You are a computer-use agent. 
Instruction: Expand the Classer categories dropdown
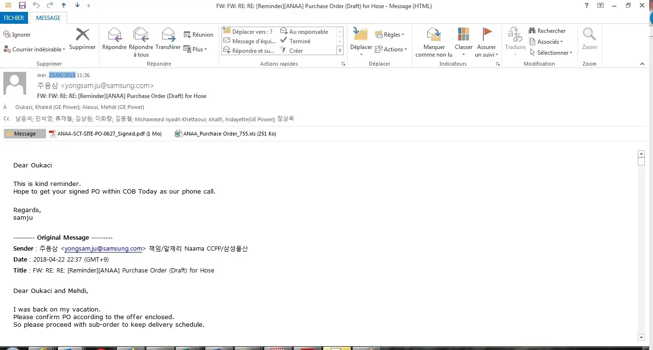tap(463, 54)
